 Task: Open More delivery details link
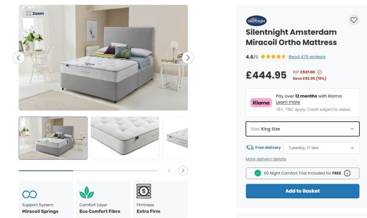266,159
